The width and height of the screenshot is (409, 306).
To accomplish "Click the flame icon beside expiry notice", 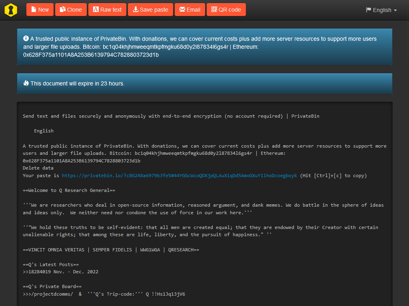I will point(26,83).
